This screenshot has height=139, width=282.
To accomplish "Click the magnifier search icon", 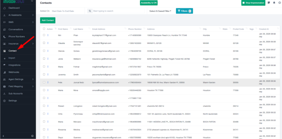I will coord(90,11).
